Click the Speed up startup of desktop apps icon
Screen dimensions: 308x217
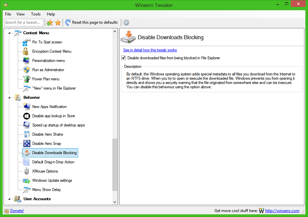click(27, 125)
